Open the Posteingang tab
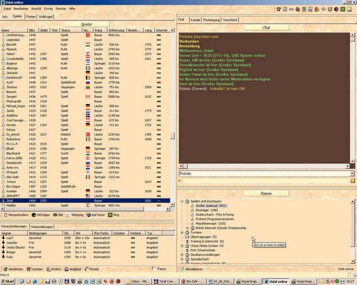Image resolution: width=357 pixels, height=285 pixels. pos(211,20)
